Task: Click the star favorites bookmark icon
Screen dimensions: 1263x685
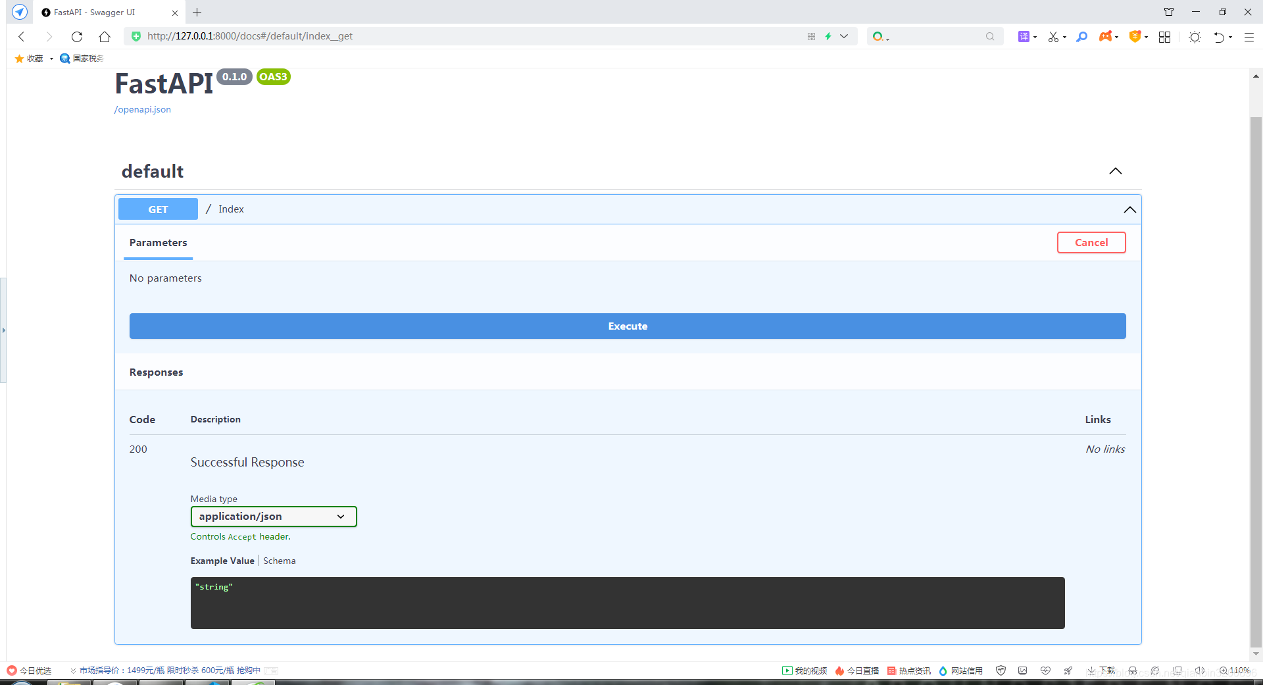Action: point(20,59)
